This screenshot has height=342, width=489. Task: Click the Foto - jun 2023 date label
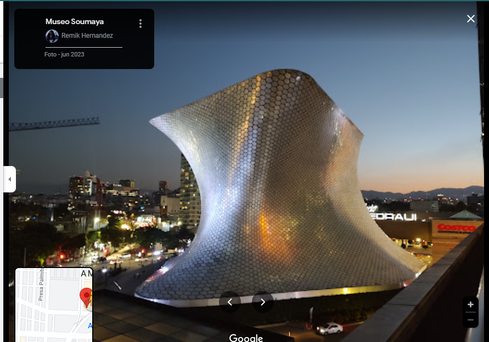tap(64, 54)
